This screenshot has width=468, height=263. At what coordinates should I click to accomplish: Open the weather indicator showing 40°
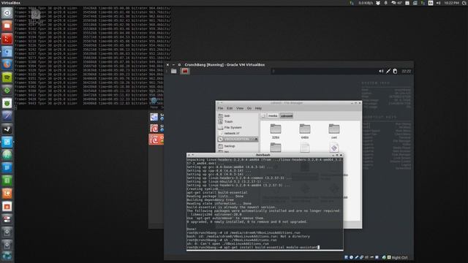tap(396, 3)
